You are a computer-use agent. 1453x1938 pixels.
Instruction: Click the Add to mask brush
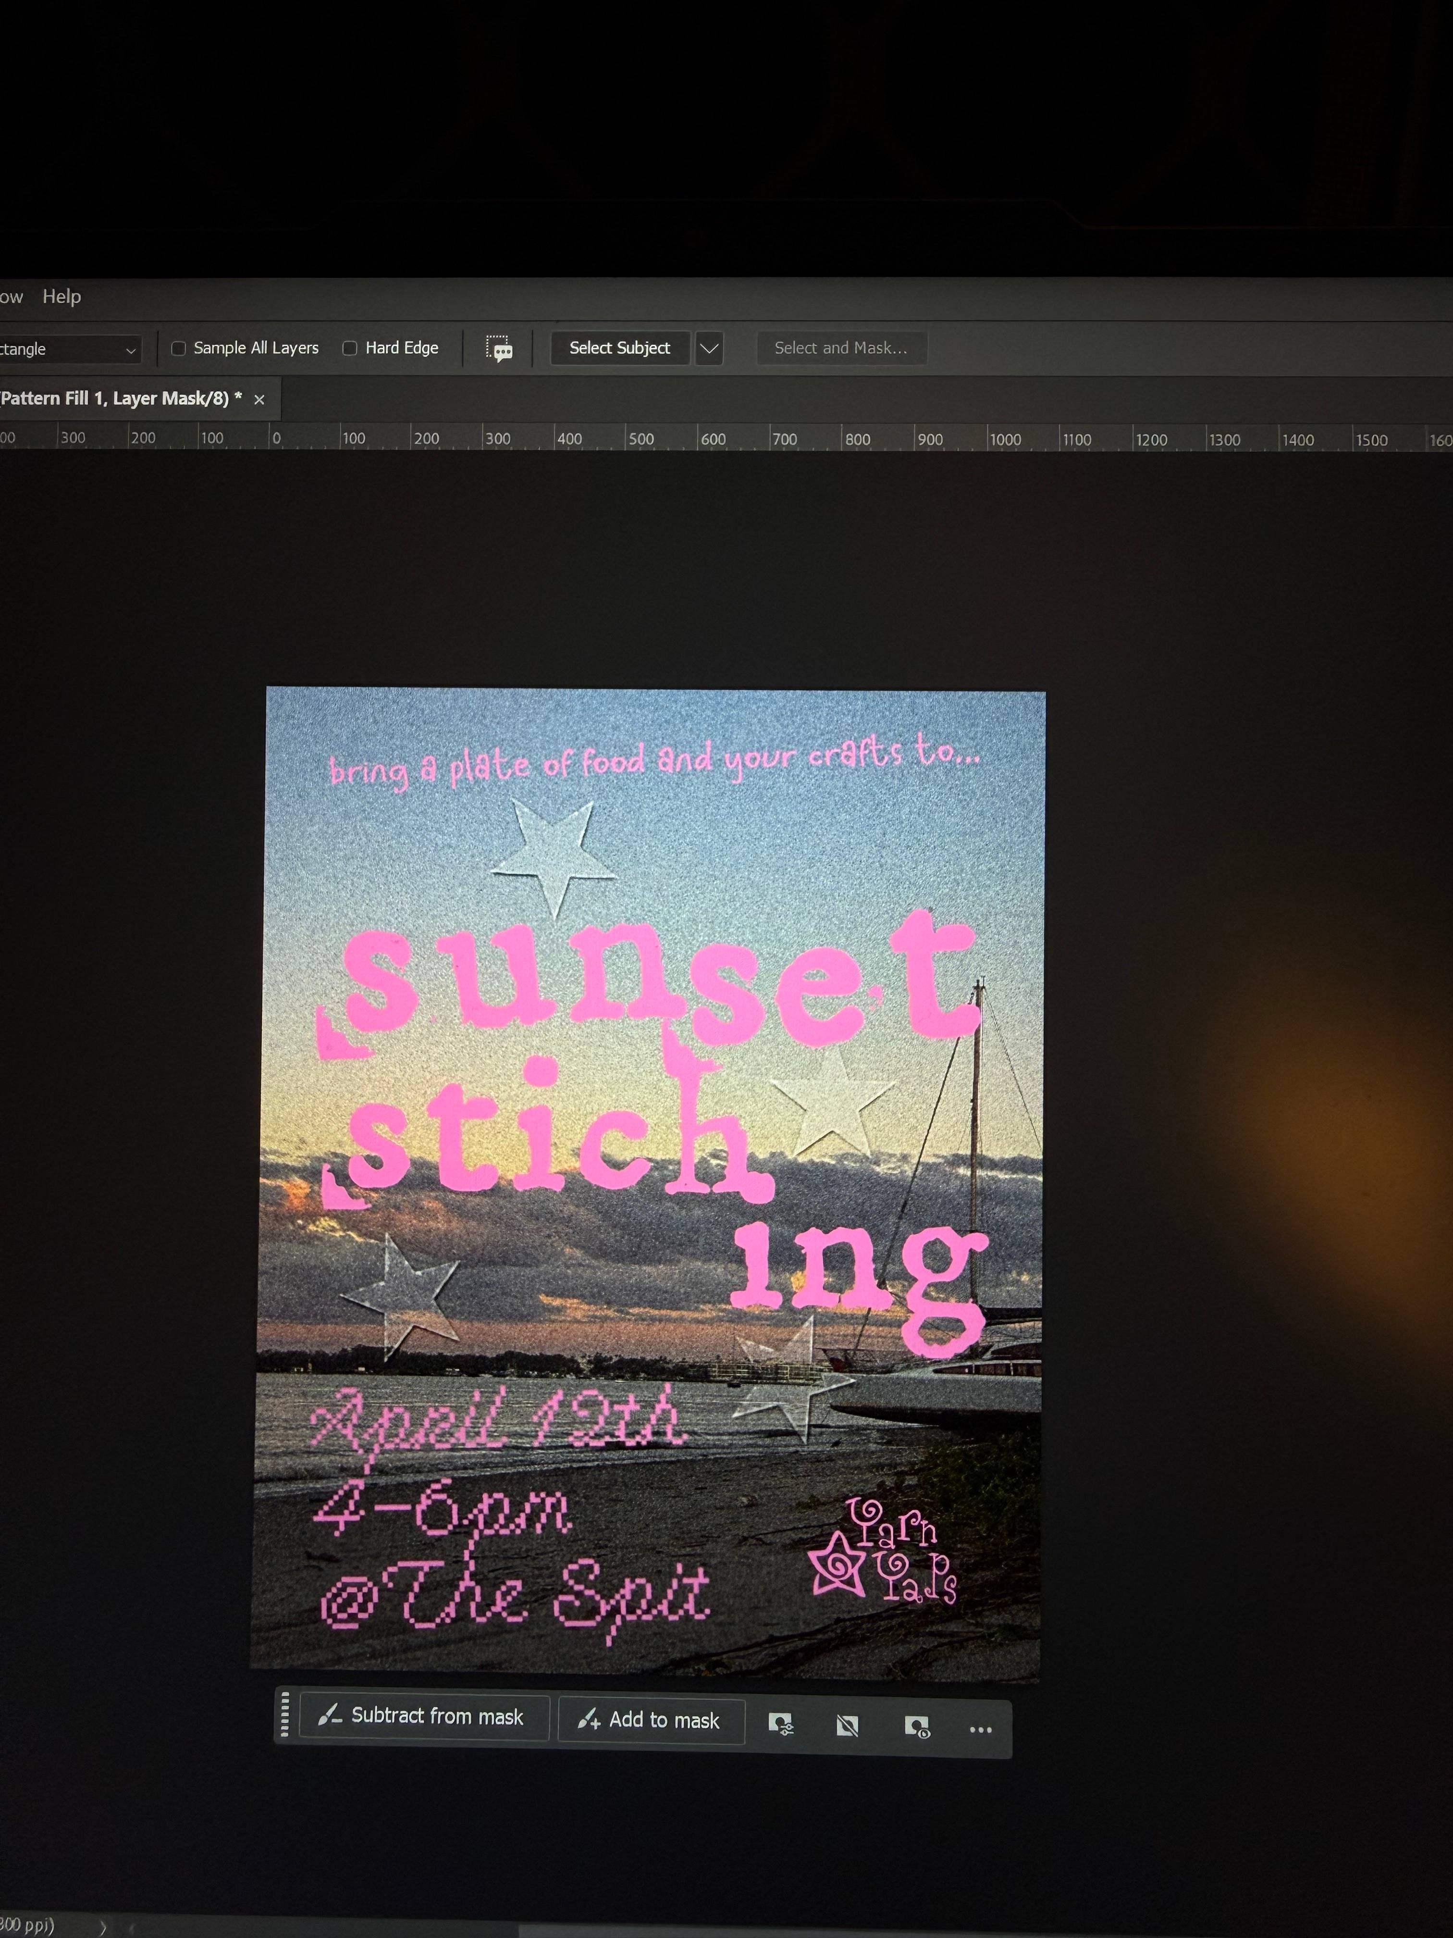pos(651,1721)
